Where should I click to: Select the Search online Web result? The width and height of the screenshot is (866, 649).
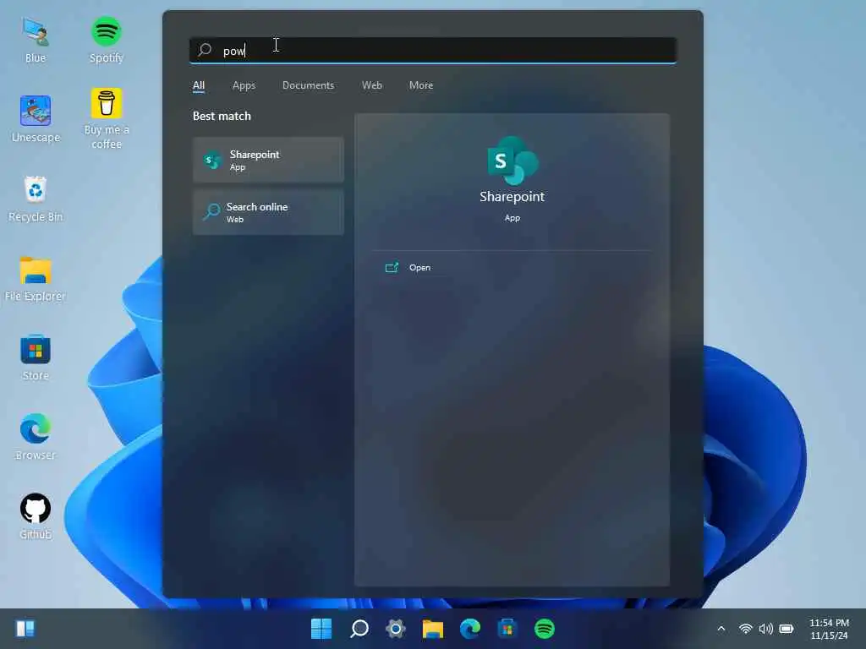click(x=268, y=212)
